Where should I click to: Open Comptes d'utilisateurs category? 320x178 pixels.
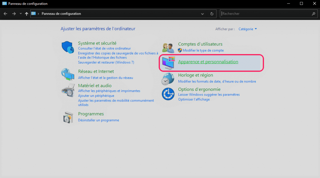click(200, 44)
